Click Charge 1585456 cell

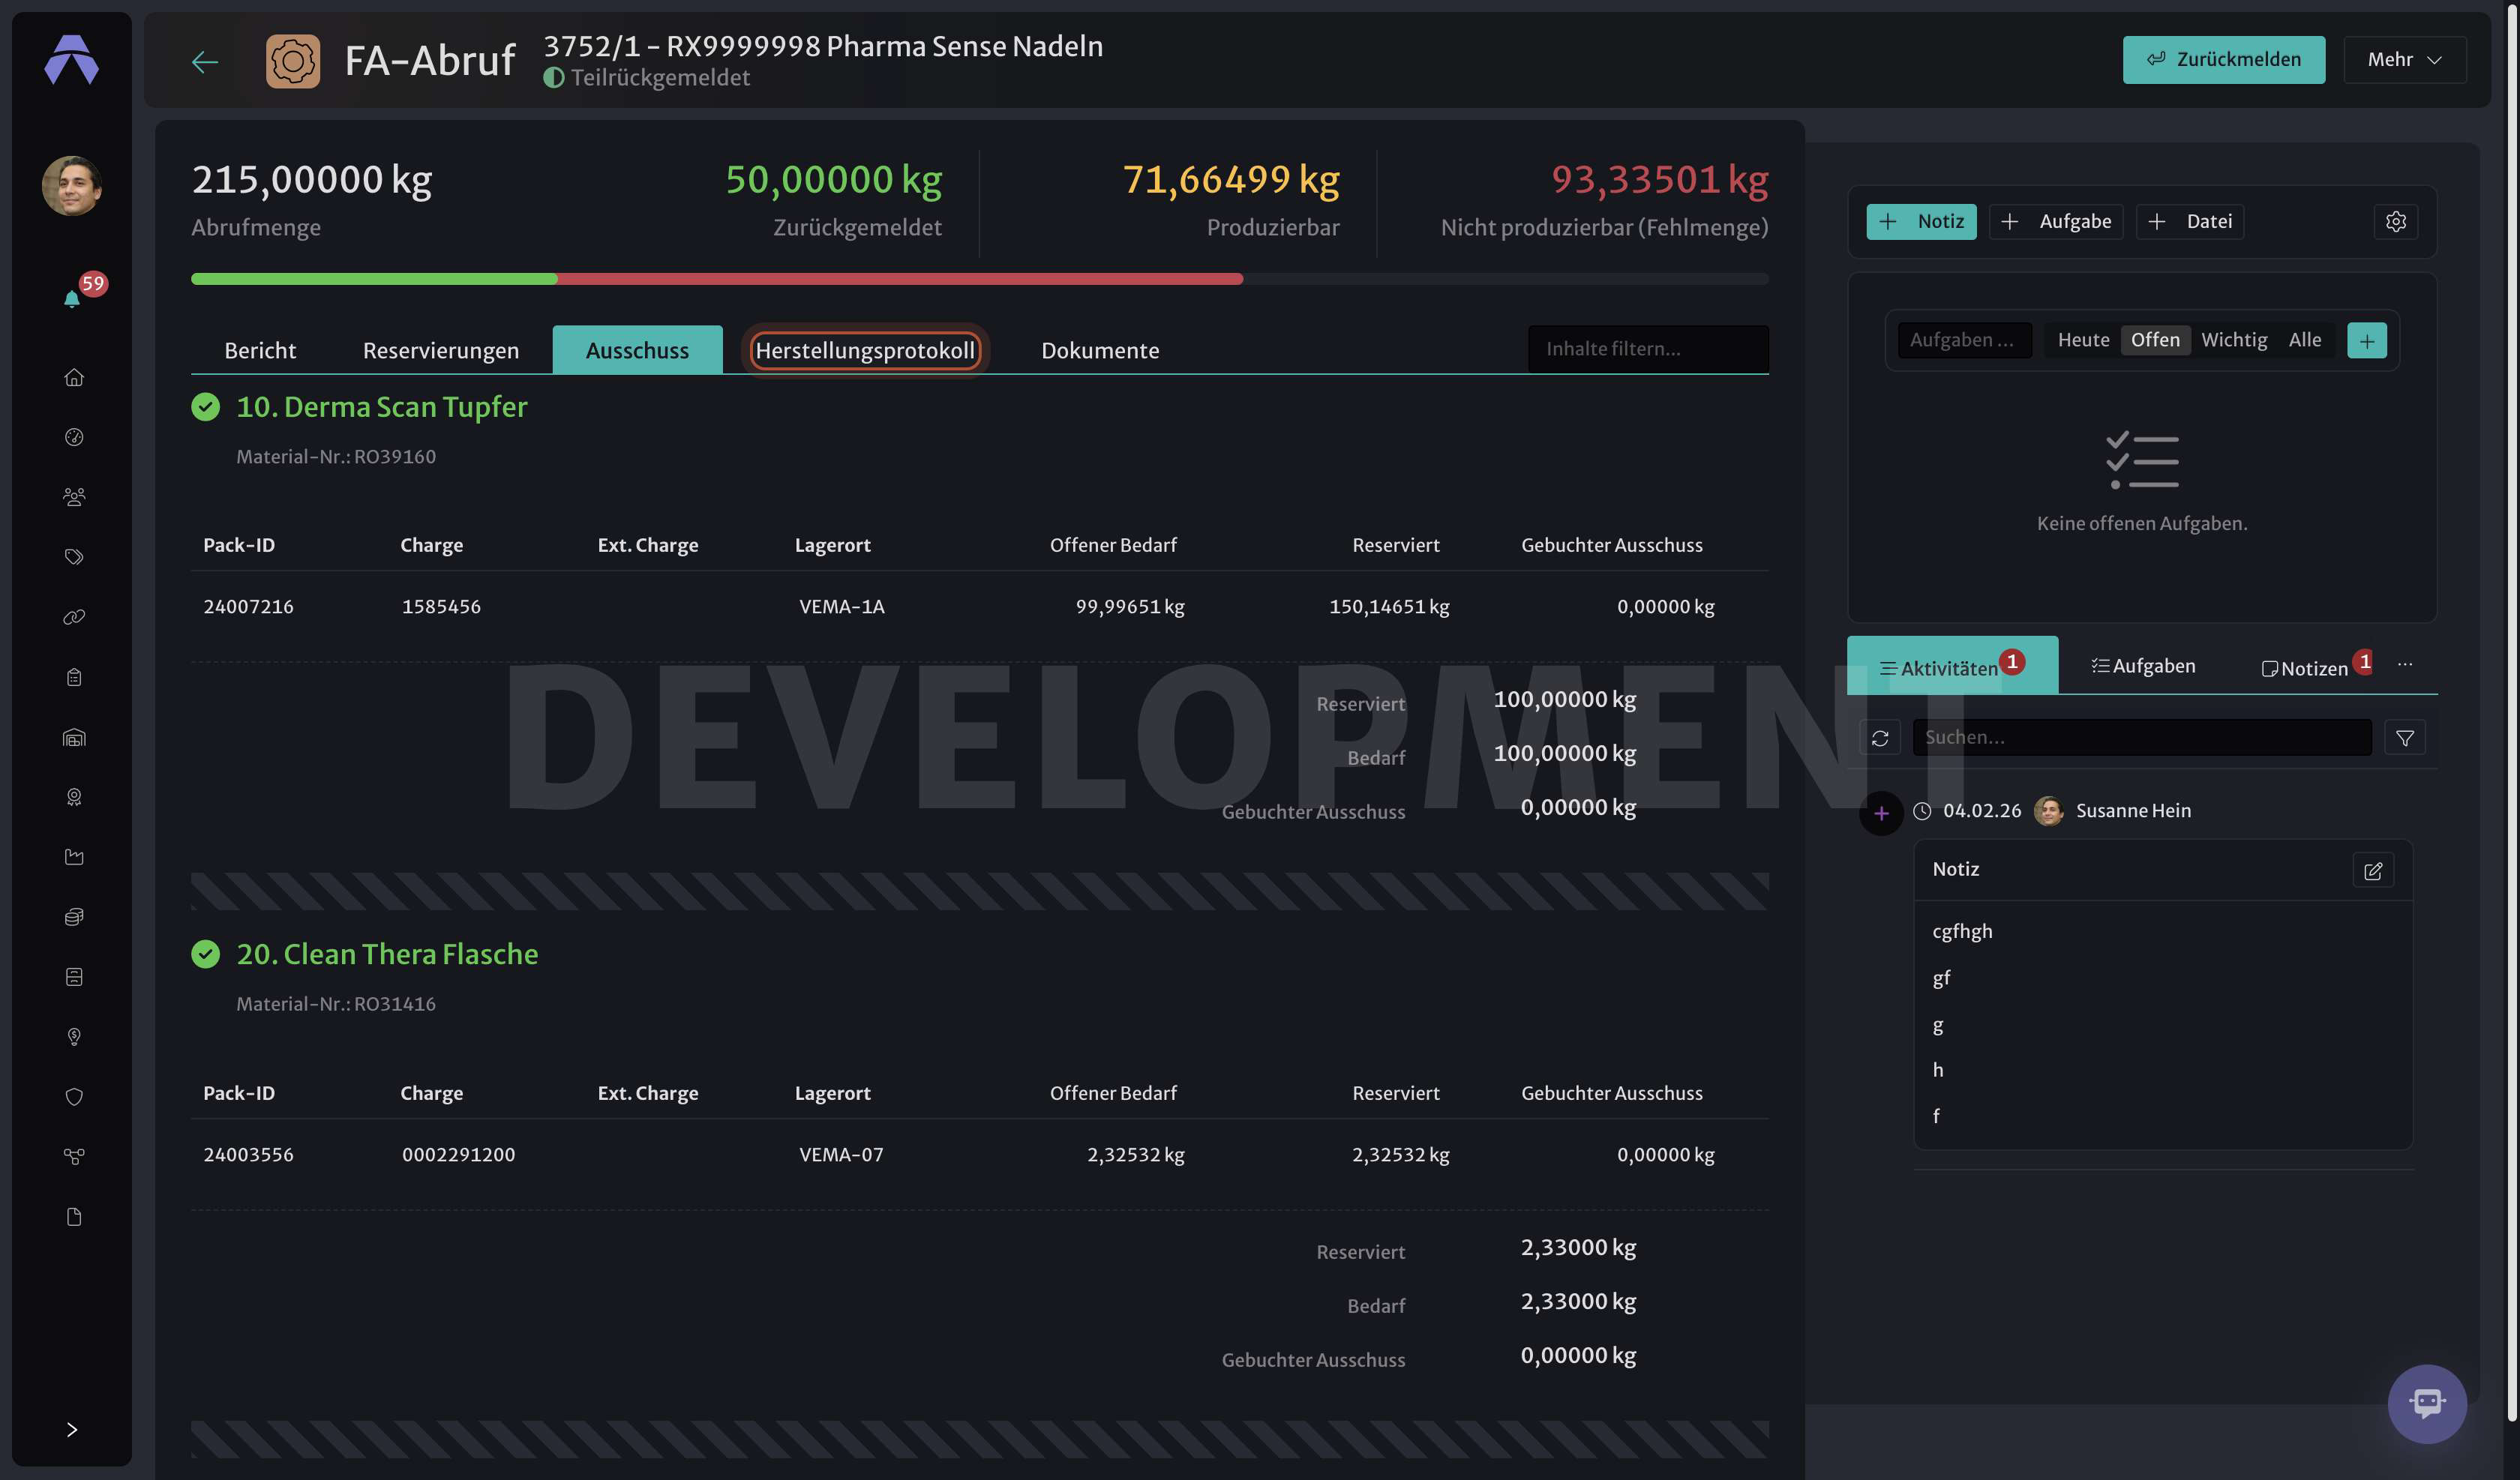point(441,607)
